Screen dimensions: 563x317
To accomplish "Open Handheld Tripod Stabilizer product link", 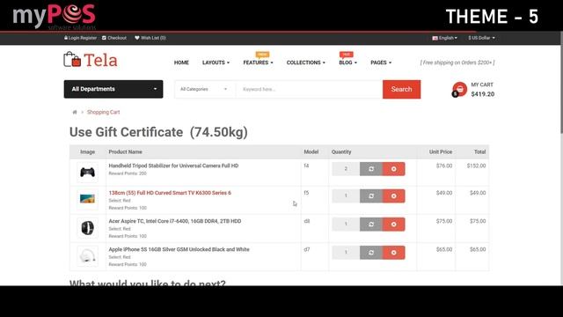I will tap(173, 166).
